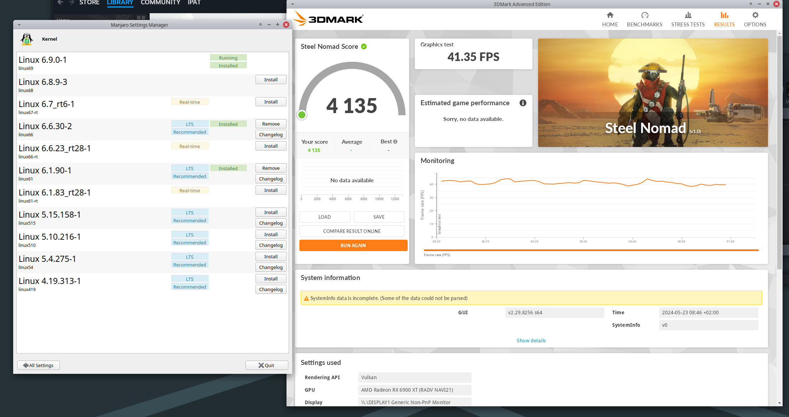789x417 pixels.
Task: Switch to the COMMUNITY tab
Action: pos(160,2)
